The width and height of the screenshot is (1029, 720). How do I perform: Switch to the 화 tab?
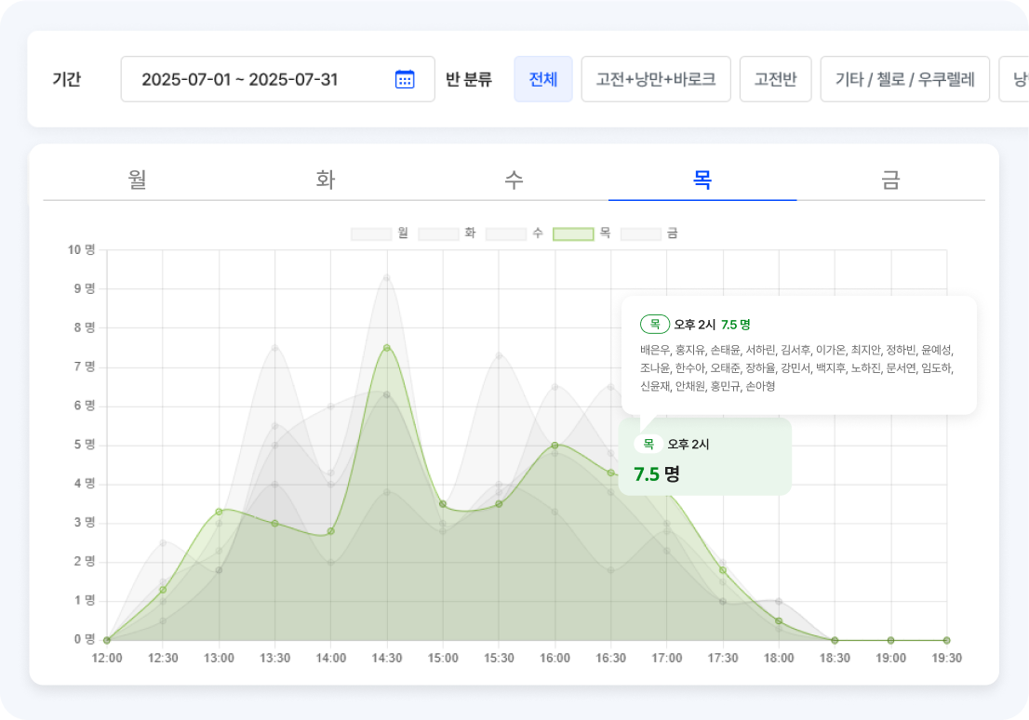coord(325,180)
